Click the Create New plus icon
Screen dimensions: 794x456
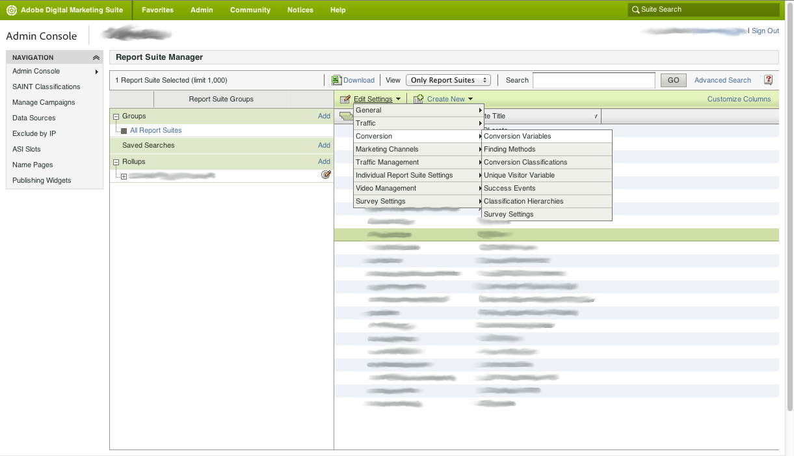pos(419,99)
